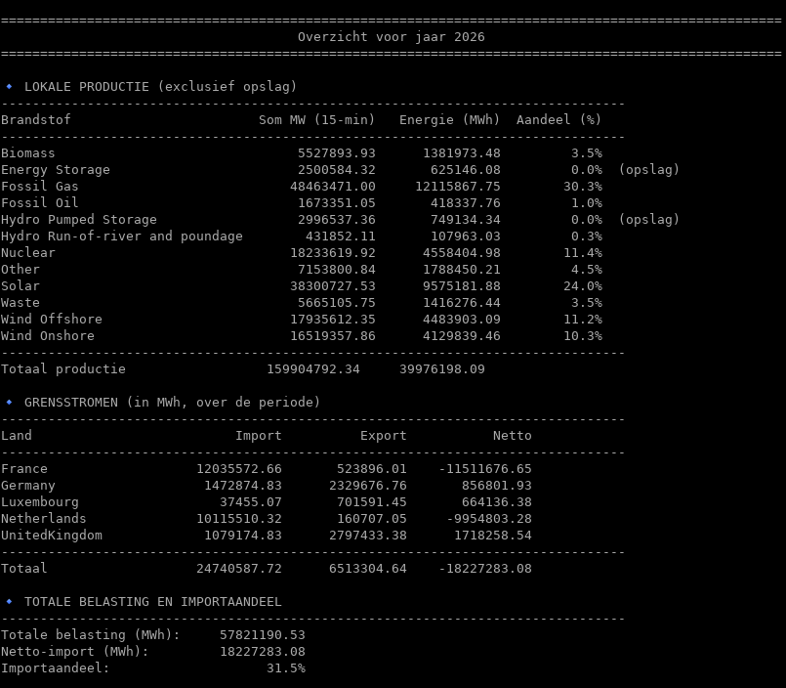786x688 pixels.
Task: Click the "Export" column header
Action: coord(384,435)
